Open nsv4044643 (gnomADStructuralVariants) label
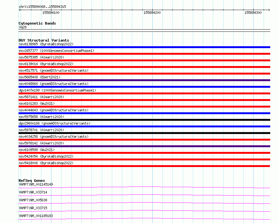279x223 pixels. (54, 110)
